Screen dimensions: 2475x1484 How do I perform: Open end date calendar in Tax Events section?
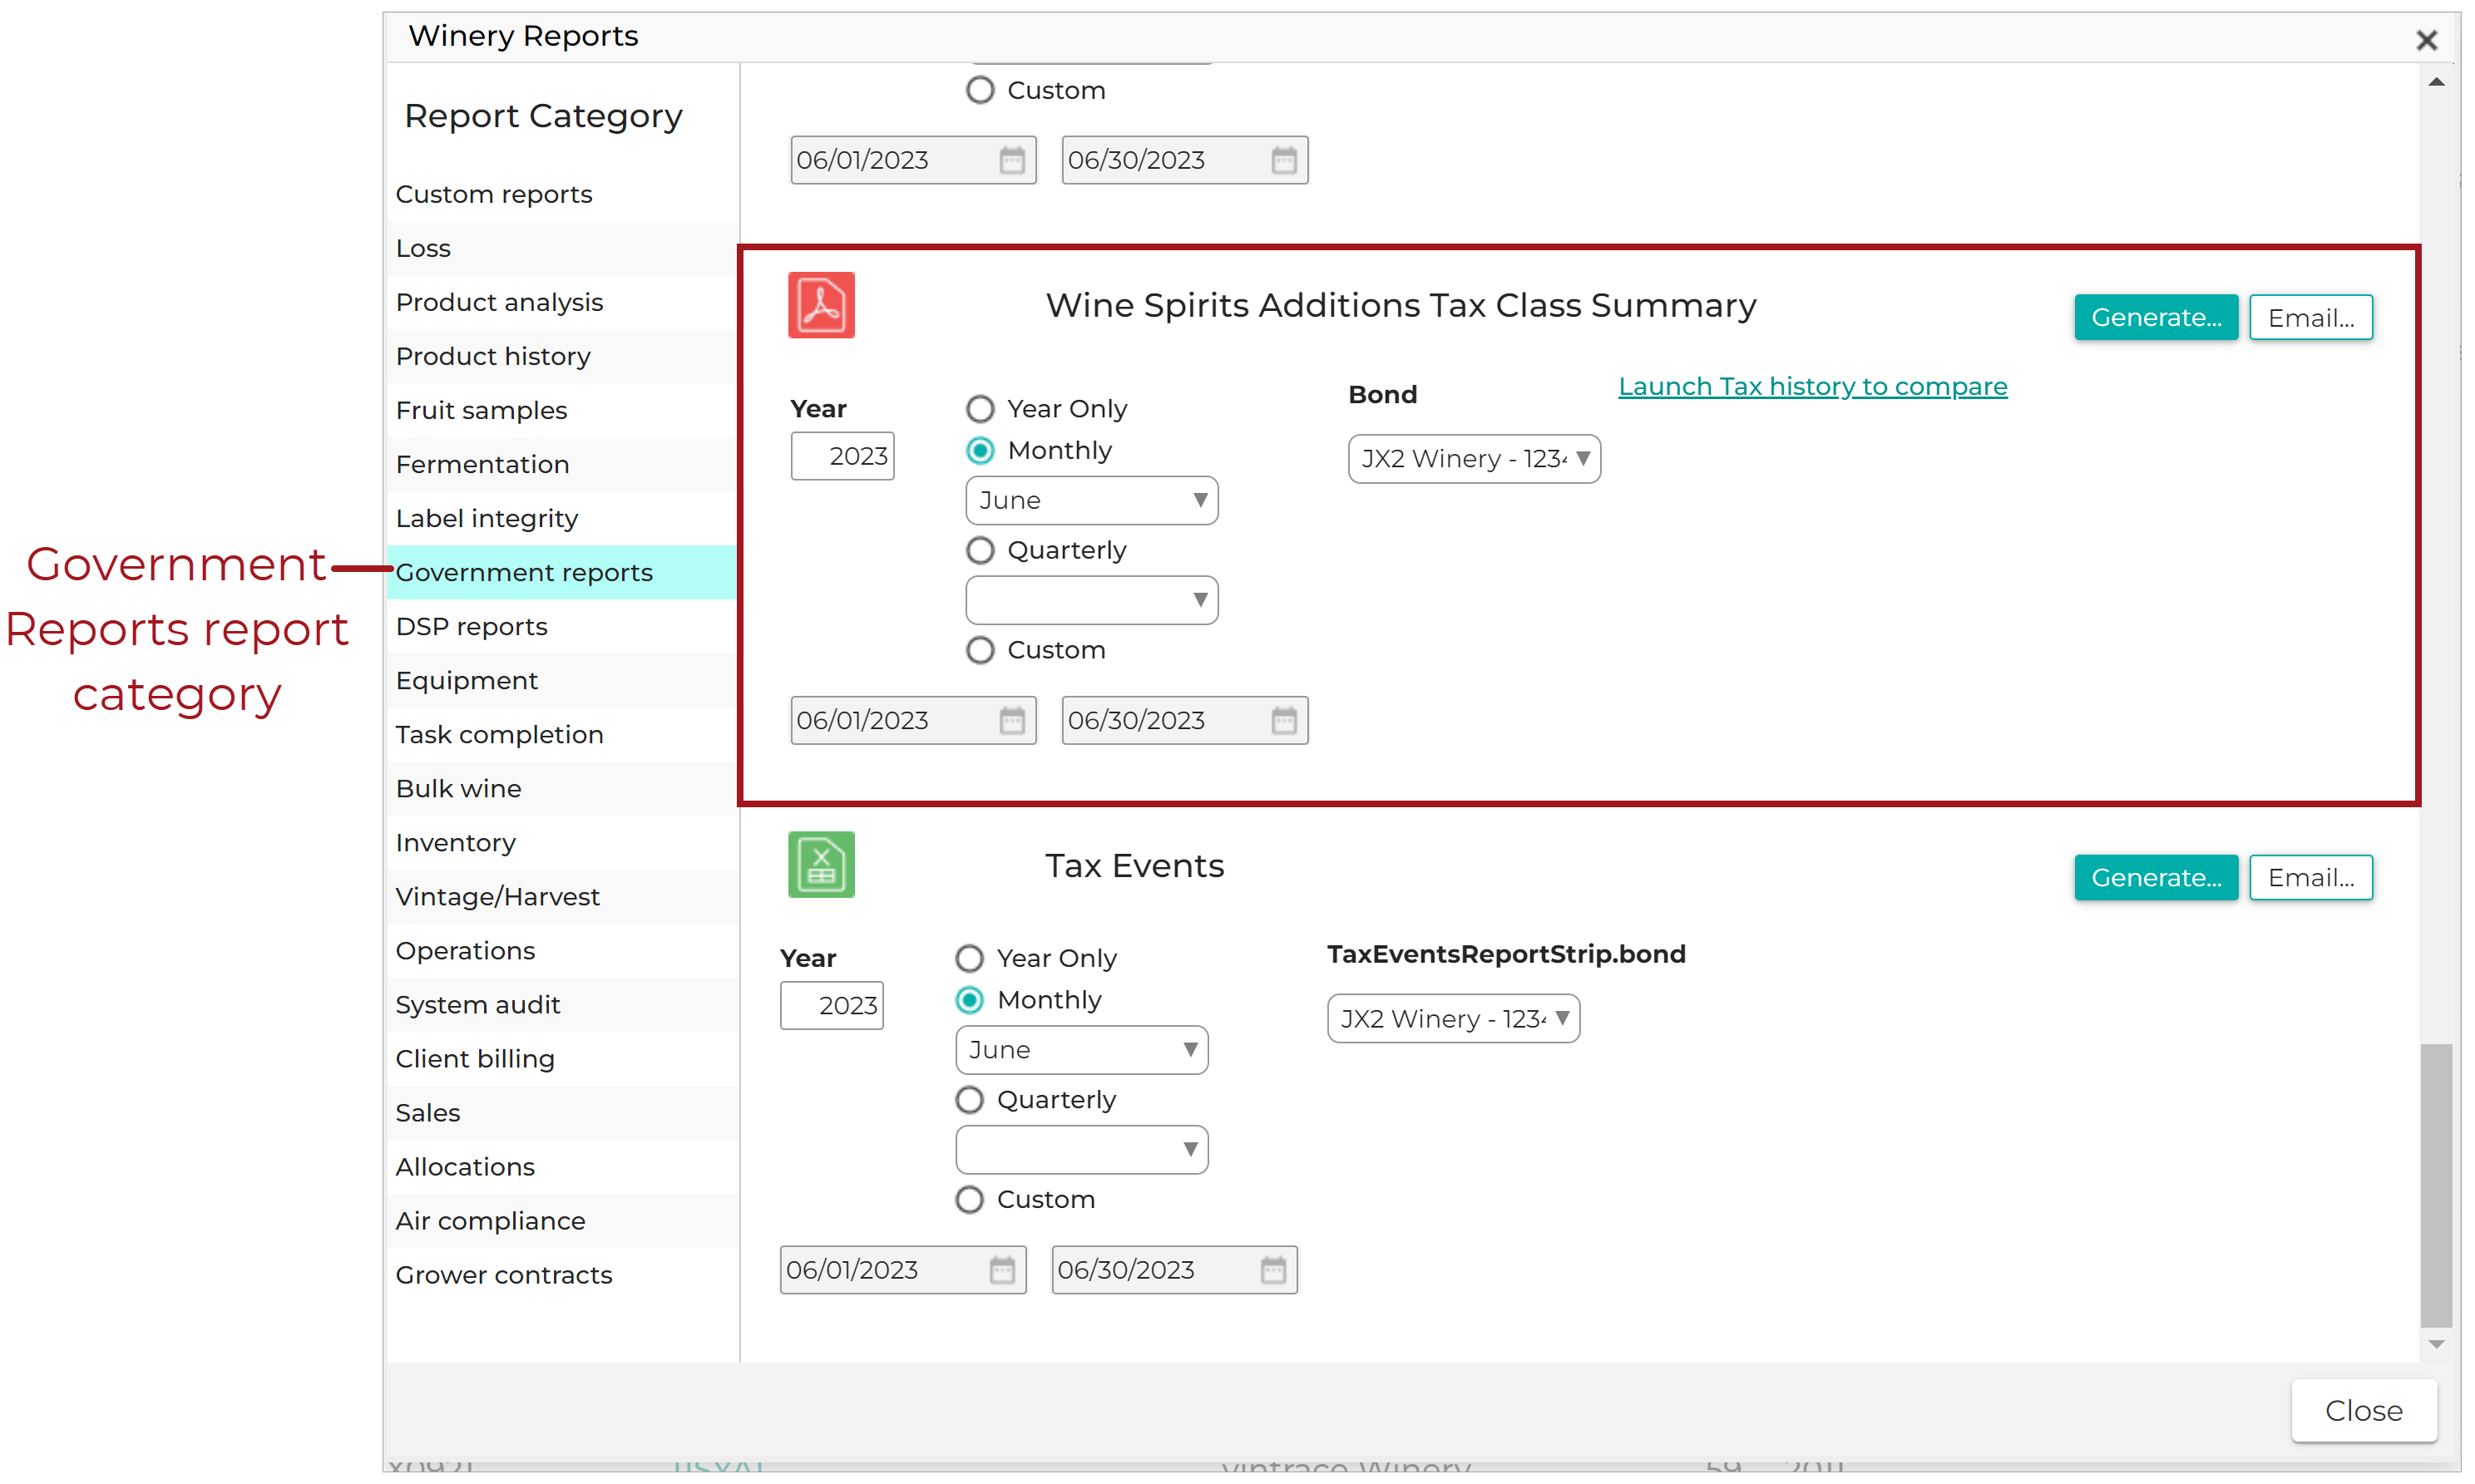pos(1272,1270)
